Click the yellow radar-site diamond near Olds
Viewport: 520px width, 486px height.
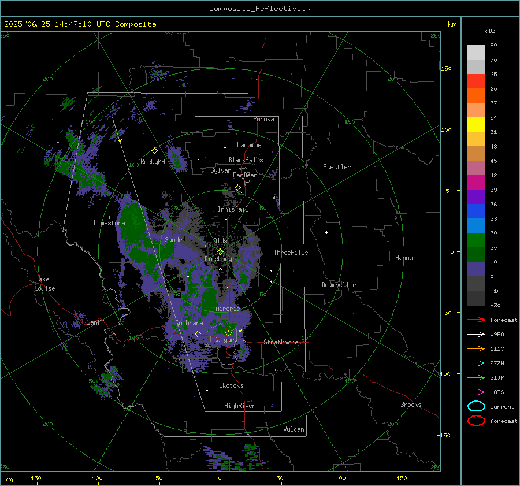pos(221,252)
